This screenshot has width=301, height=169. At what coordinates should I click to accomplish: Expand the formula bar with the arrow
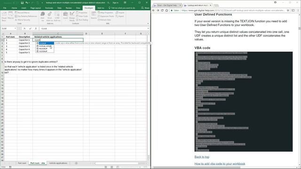[x=148, y=29]
